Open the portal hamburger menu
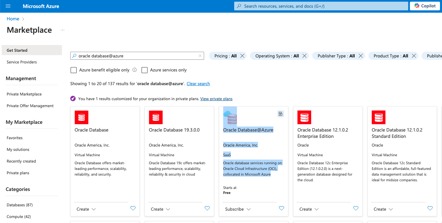Screen dimensions: 442x223 pos(8,6)
